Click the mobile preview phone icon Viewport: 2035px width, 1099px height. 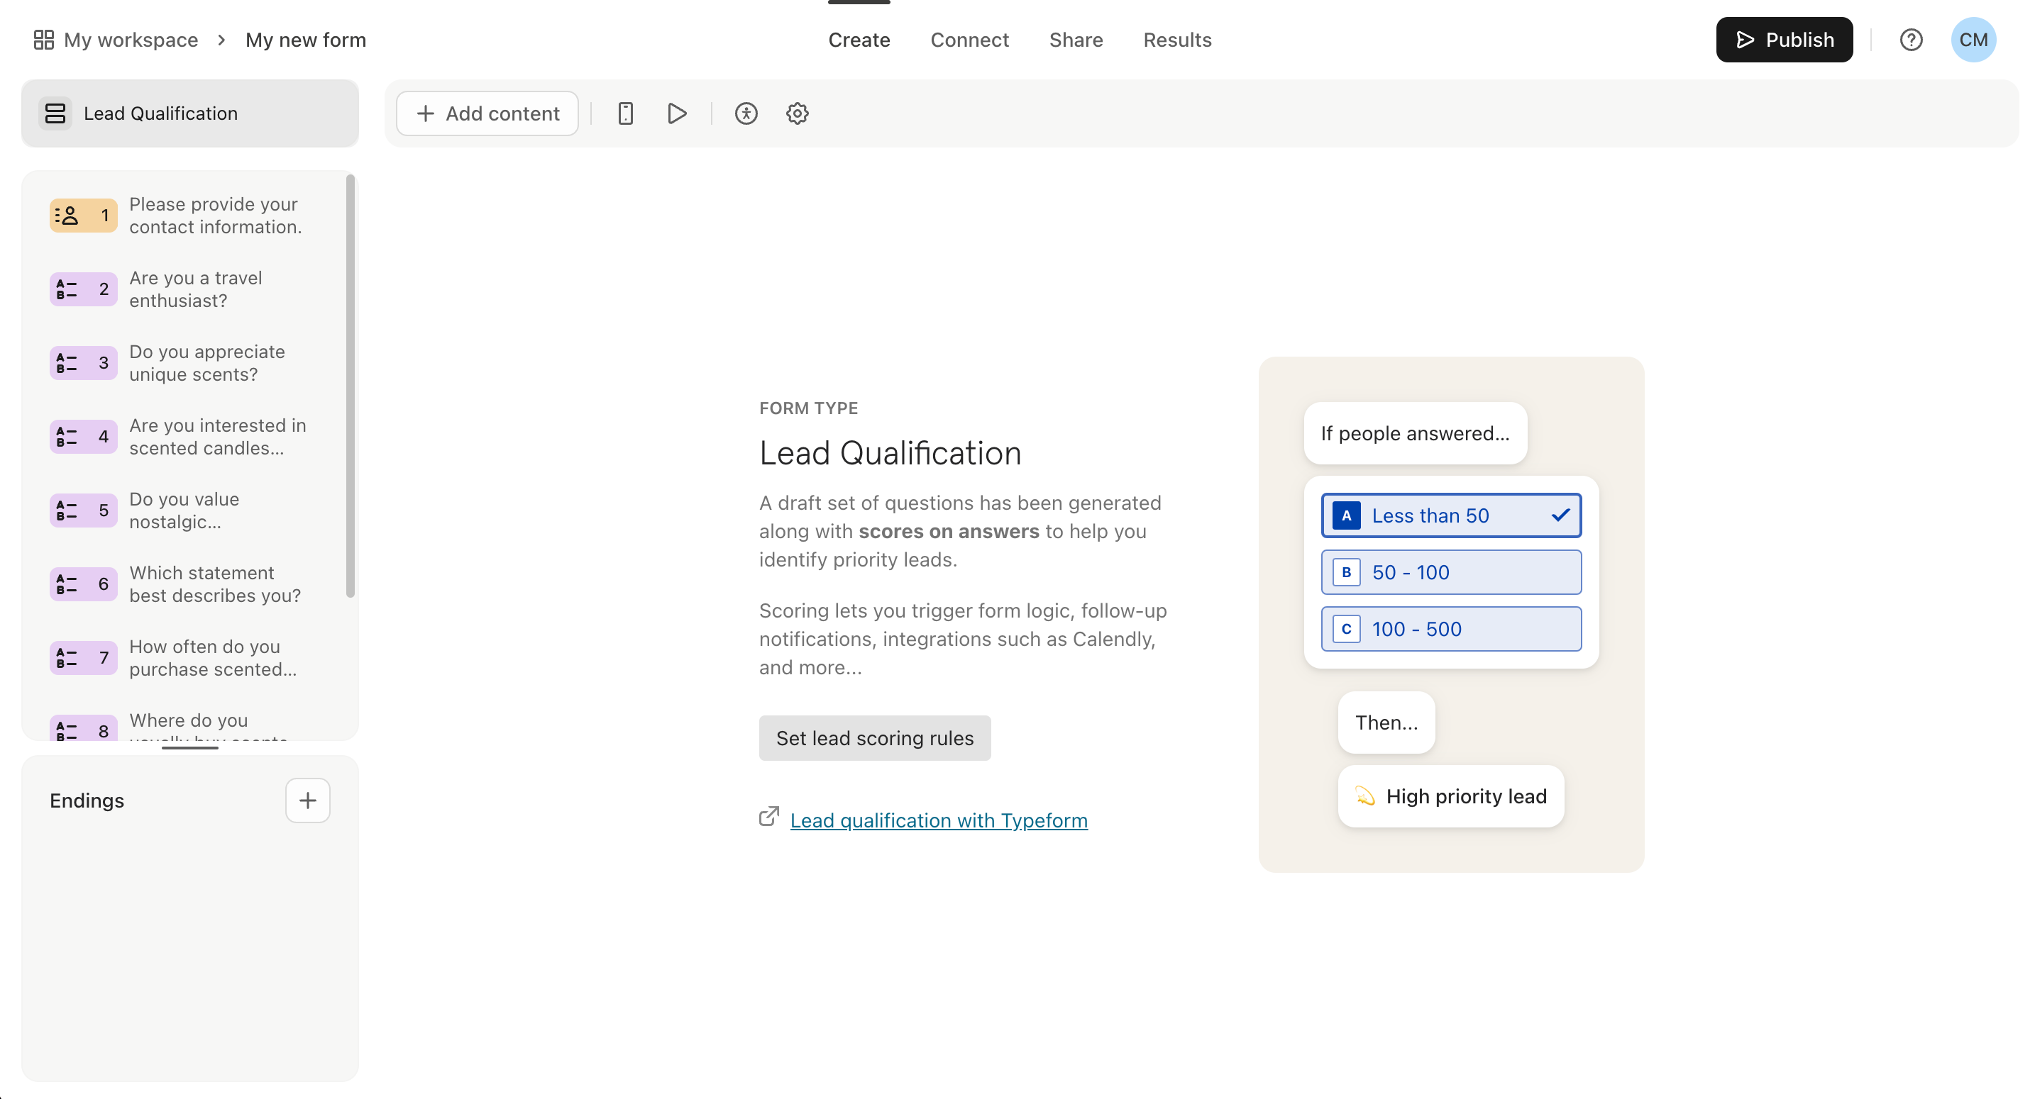625,113
